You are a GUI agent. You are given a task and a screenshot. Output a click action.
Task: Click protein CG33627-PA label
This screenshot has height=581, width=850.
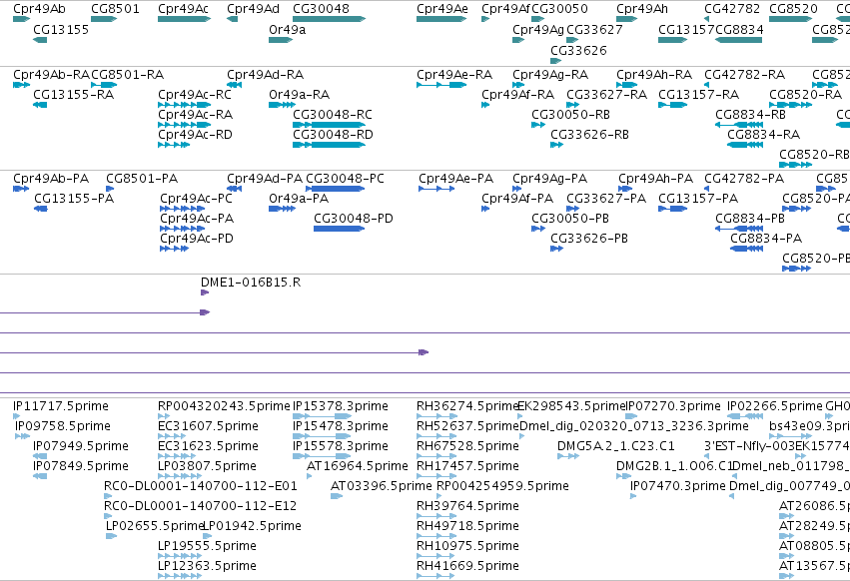point(606,199)
